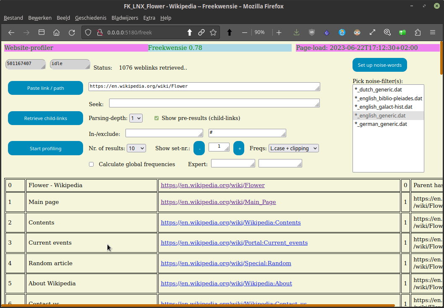
Task: Open the Bewerken menu
Action: (40, 18)
